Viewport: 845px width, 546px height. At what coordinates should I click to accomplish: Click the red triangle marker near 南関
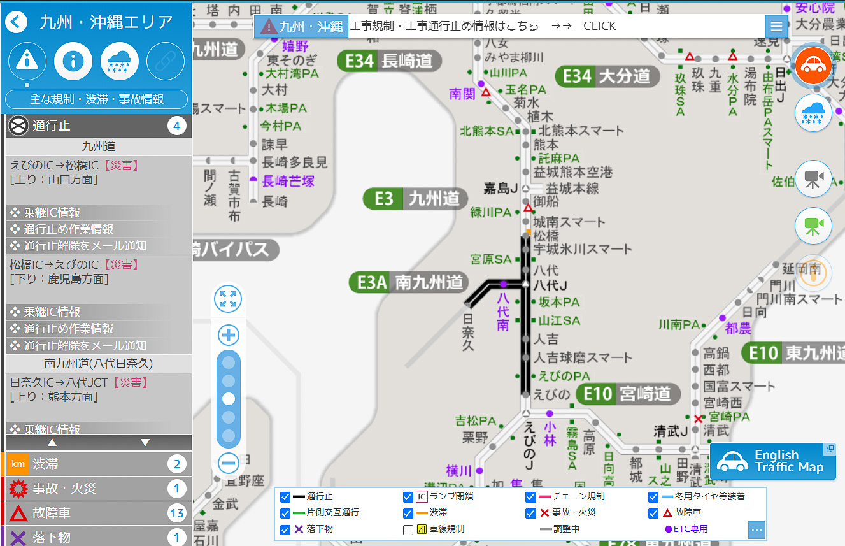pyautogui.click(x=486, y=92)
